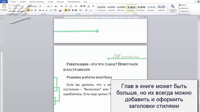Open text effects with the glowing A

51,10
